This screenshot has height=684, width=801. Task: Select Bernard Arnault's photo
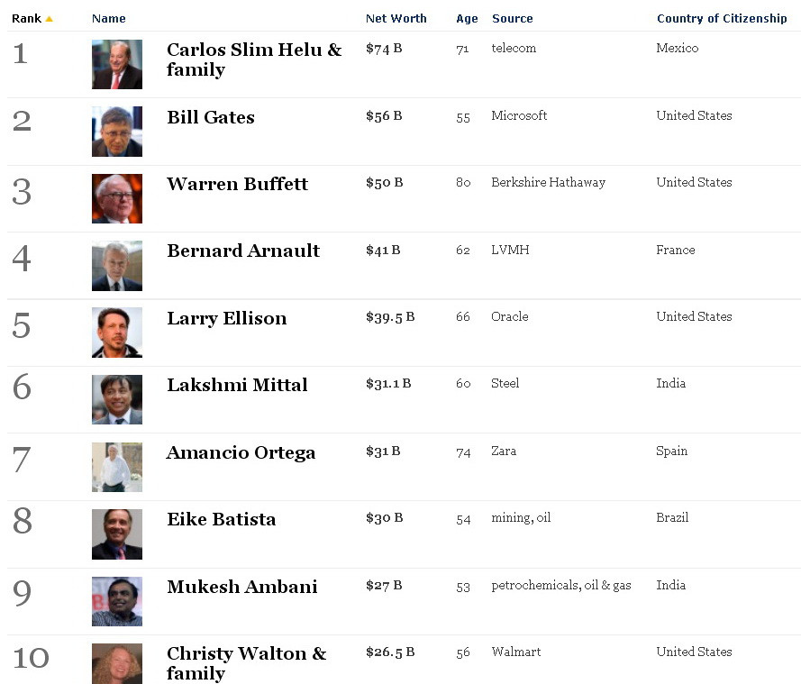pos(116,266)
